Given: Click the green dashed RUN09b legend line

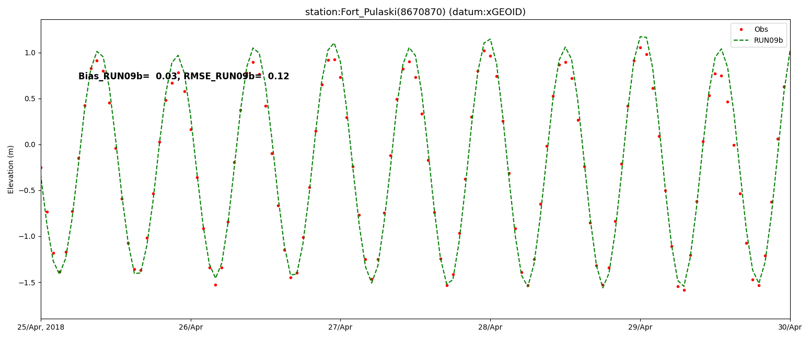Looking at the screenshot, I should coord(741,40).
